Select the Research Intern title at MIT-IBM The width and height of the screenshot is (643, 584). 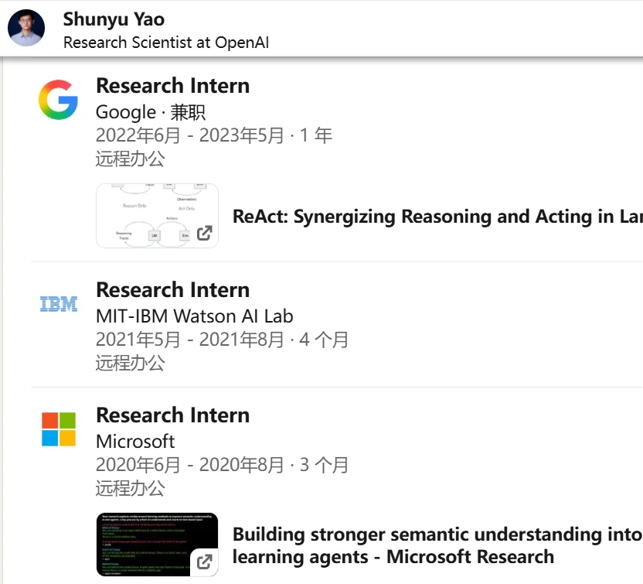[172, 290]
